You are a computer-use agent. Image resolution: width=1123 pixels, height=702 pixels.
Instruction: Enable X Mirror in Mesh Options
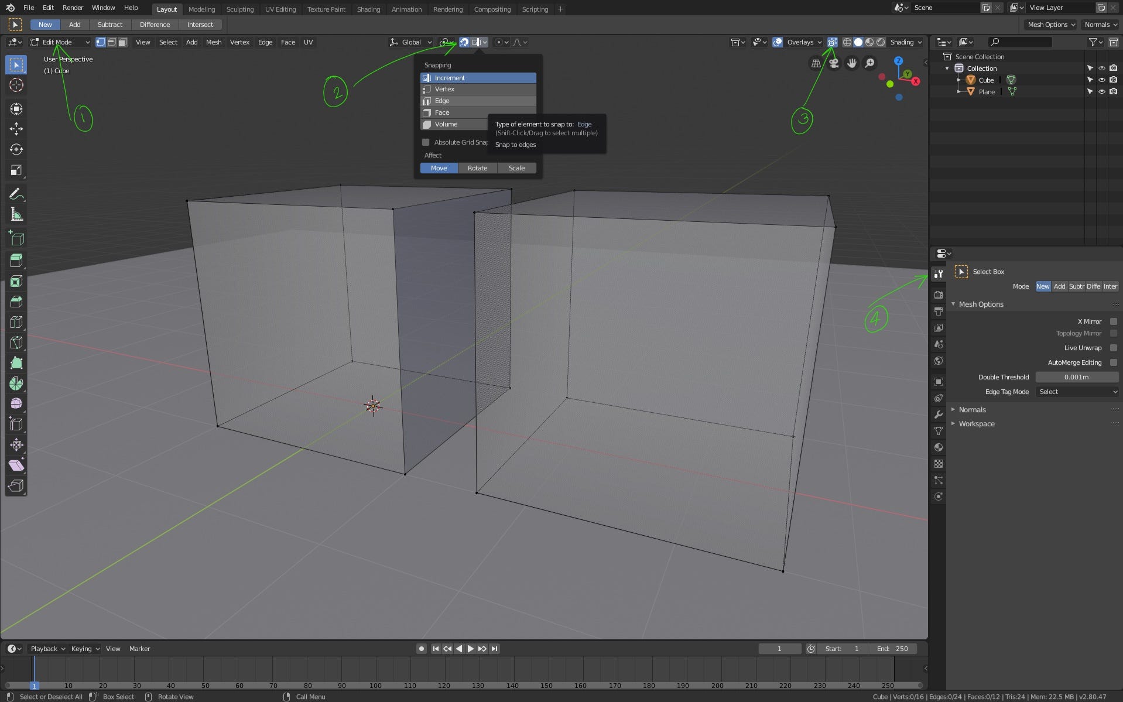1114,321
